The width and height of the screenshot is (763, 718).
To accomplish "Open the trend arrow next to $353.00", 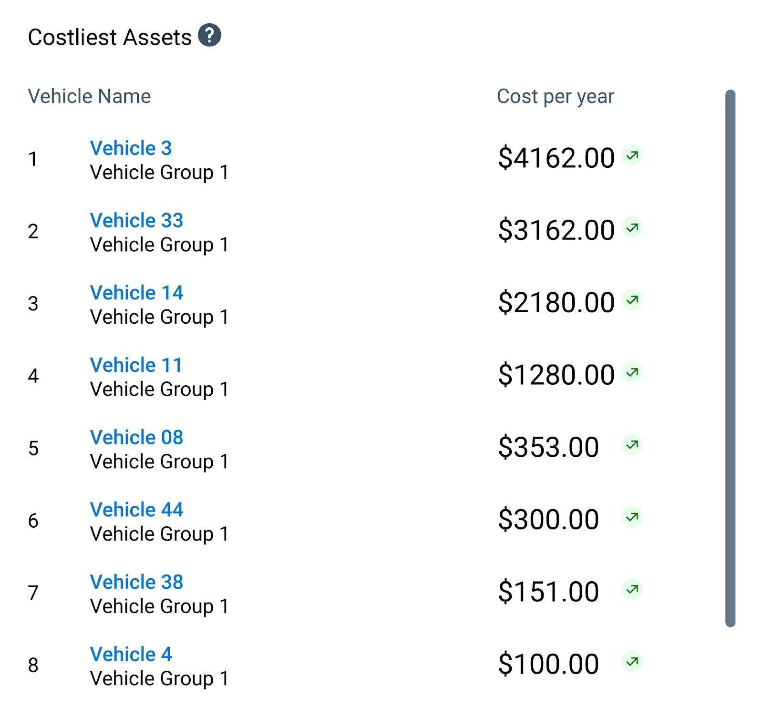I will 632,444.
